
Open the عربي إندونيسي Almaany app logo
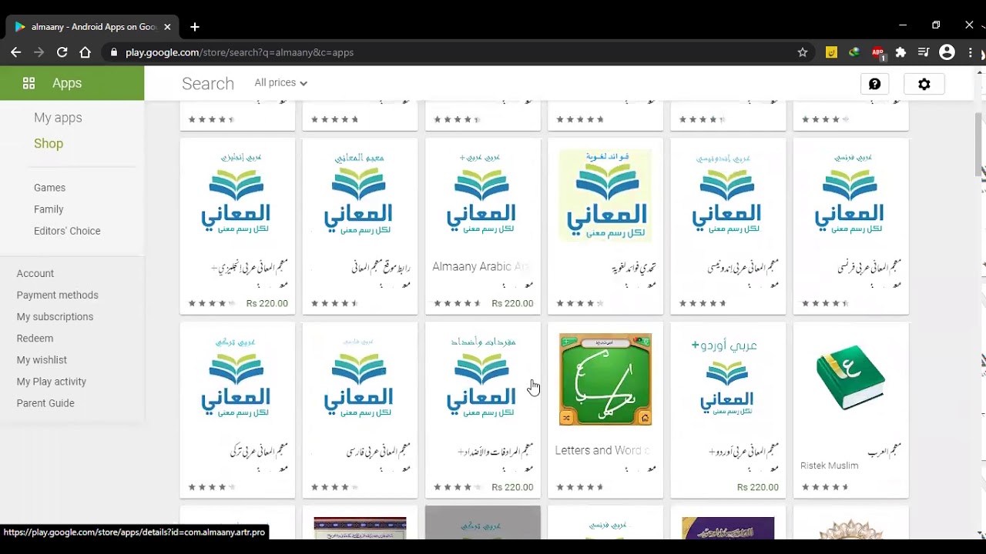728,195
